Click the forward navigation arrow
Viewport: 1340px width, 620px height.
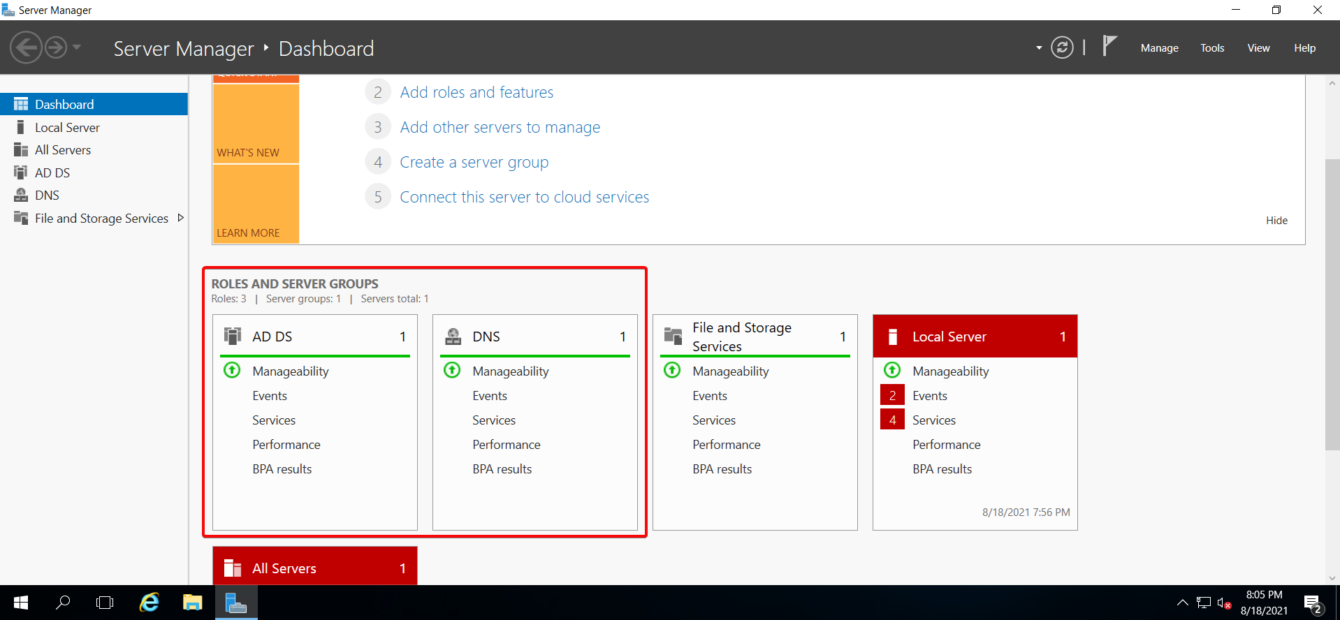[56, 48]
